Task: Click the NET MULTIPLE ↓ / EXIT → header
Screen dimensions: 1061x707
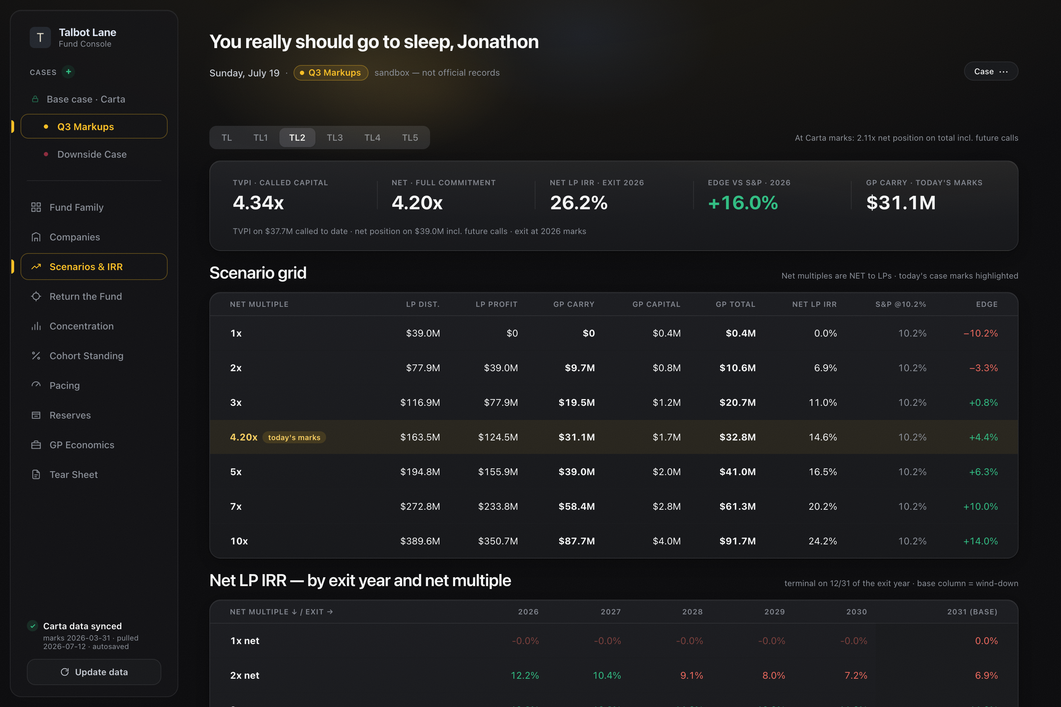Action: pyautogui.click(x=282, y=612)
